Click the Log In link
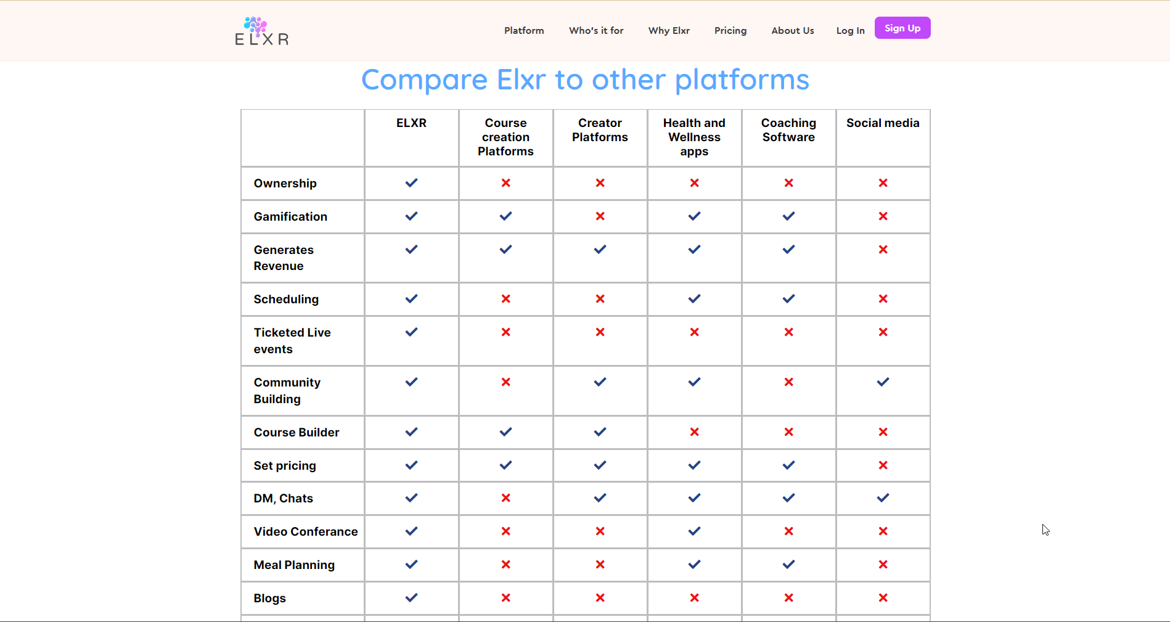The height and width of the screenshot is (622, 1170). (850, 30)
